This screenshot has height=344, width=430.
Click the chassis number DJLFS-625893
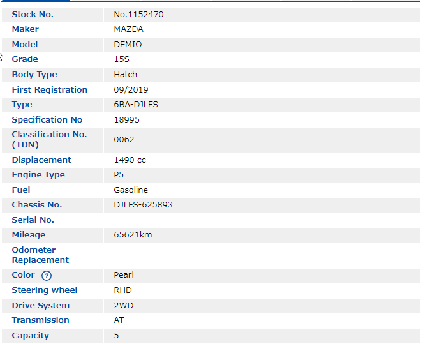(143, 205)
